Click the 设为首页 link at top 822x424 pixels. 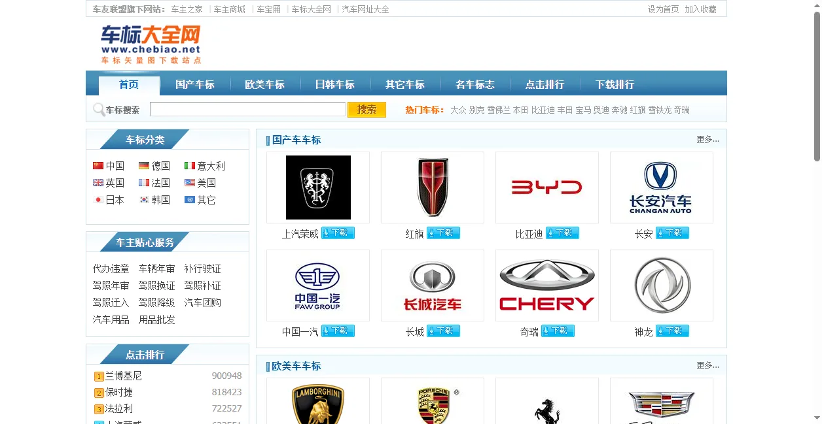tap(663, 9)
